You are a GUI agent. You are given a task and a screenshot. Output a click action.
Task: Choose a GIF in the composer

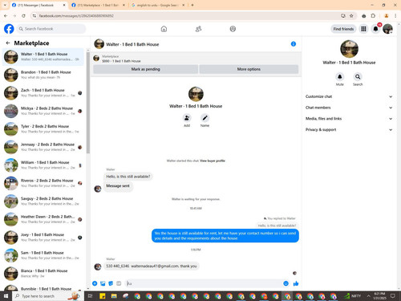coord(119,283)
